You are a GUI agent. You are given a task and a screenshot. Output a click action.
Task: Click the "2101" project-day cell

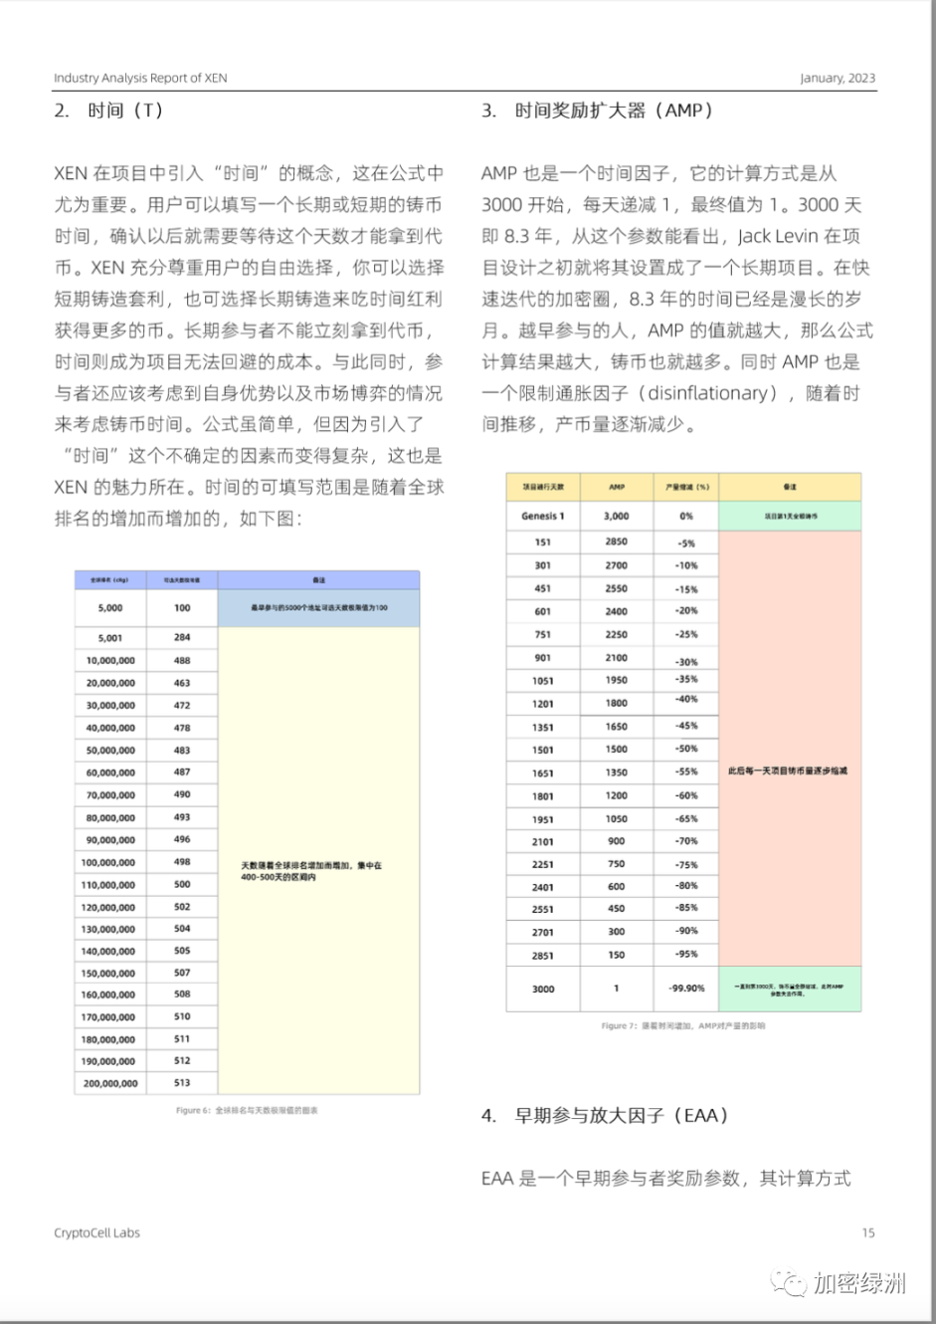coord(543,841)
